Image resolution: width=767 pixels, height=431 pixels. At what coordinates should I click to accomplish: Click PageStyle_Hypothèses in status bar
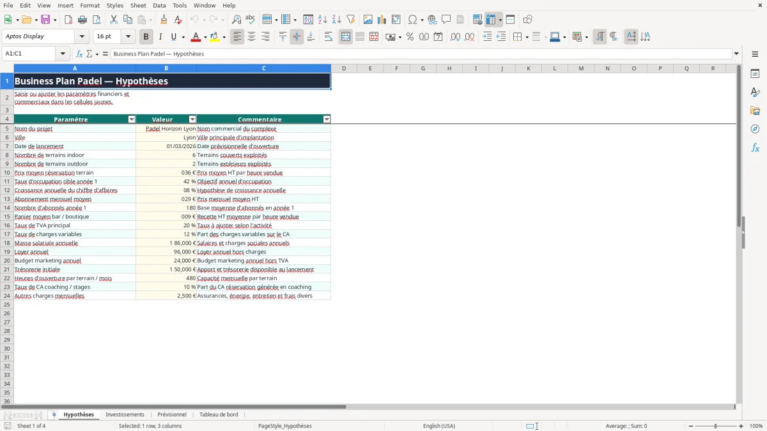click(285, 426)
